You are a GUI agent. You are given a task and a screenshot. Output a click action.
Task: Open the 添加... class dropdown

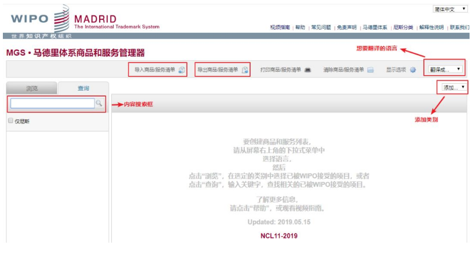[454, 88]
